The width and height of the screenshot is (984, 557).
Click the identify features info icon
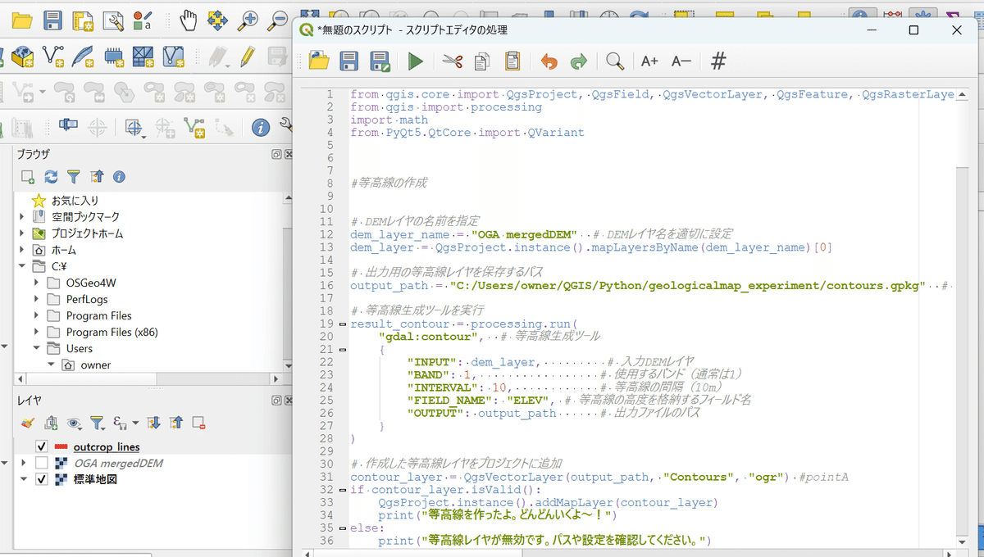[261, 127]
